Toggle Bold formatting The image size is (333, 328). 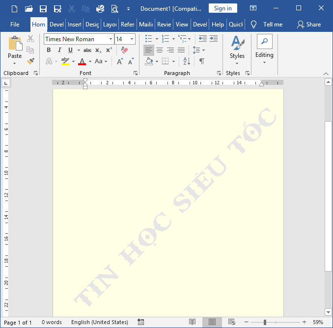(x=49, y=50)
